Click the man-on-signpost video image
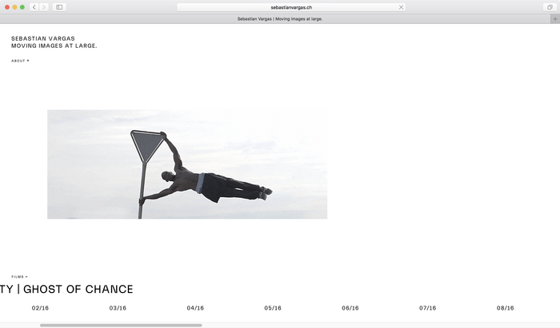The height and width of the screenshot is (328, 560). click(187, 164)
